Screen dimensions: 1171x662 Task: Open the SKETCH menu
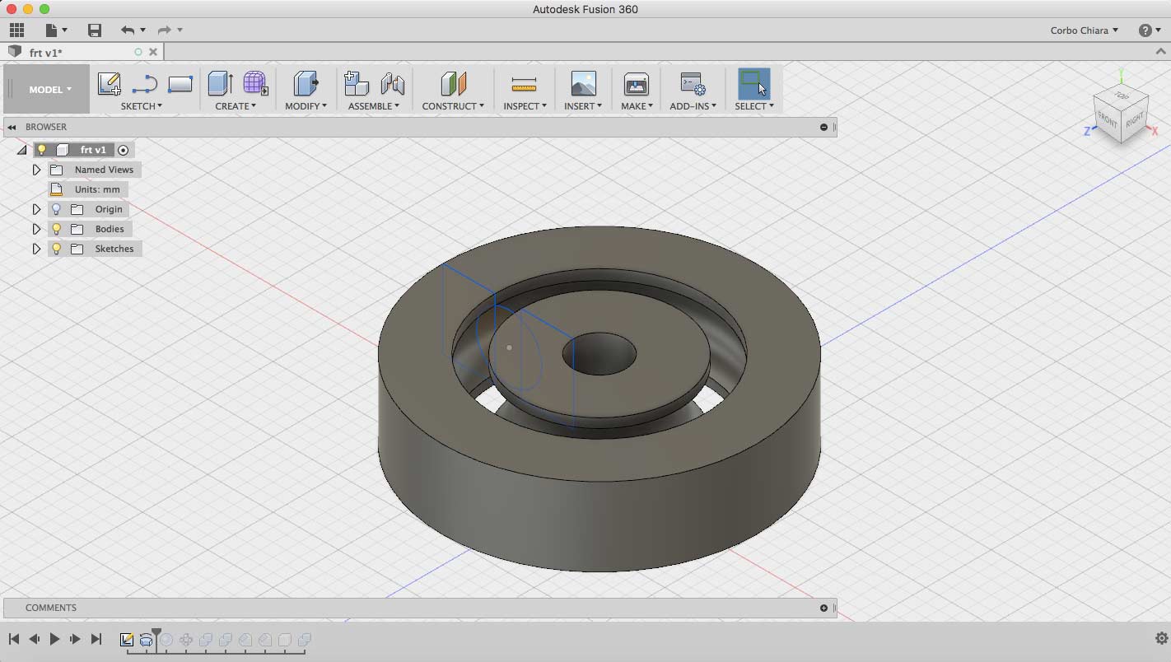141,105
